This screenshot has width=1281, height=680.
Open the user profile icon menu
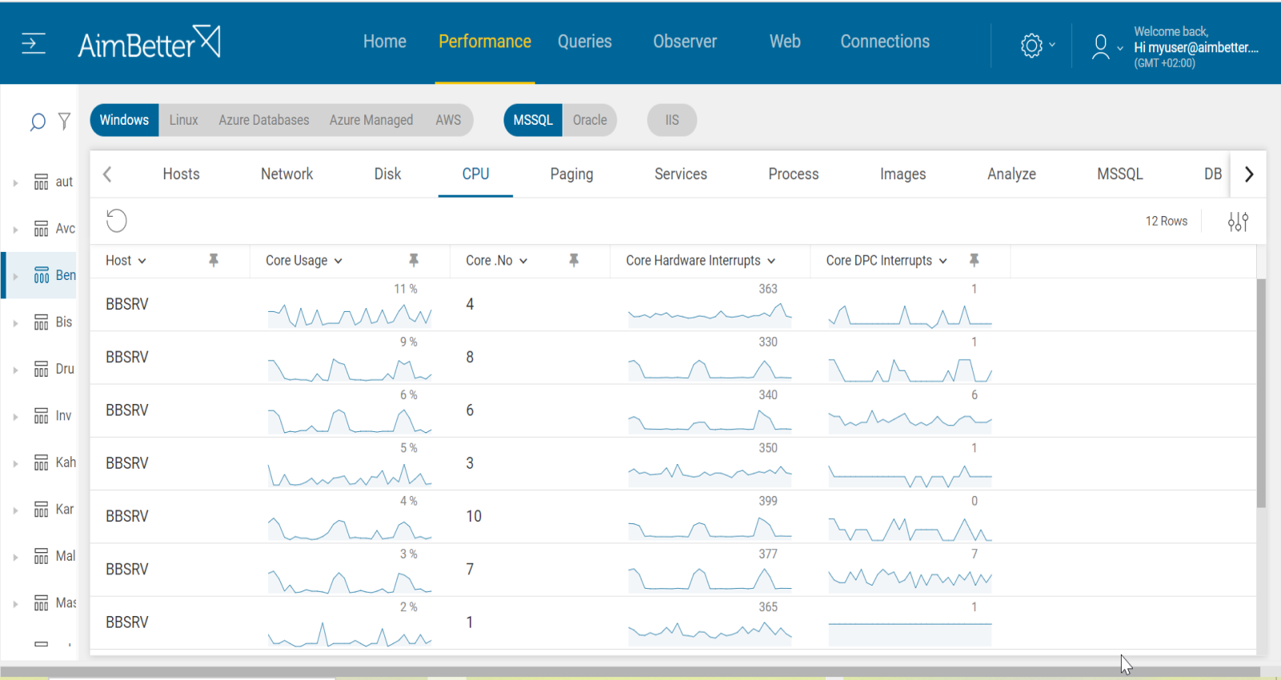coord(1101,46)
